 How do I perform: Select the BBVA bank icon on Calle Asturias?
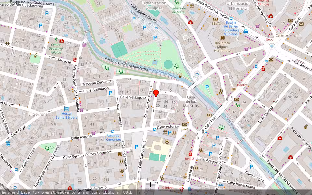tap(185, 124)
